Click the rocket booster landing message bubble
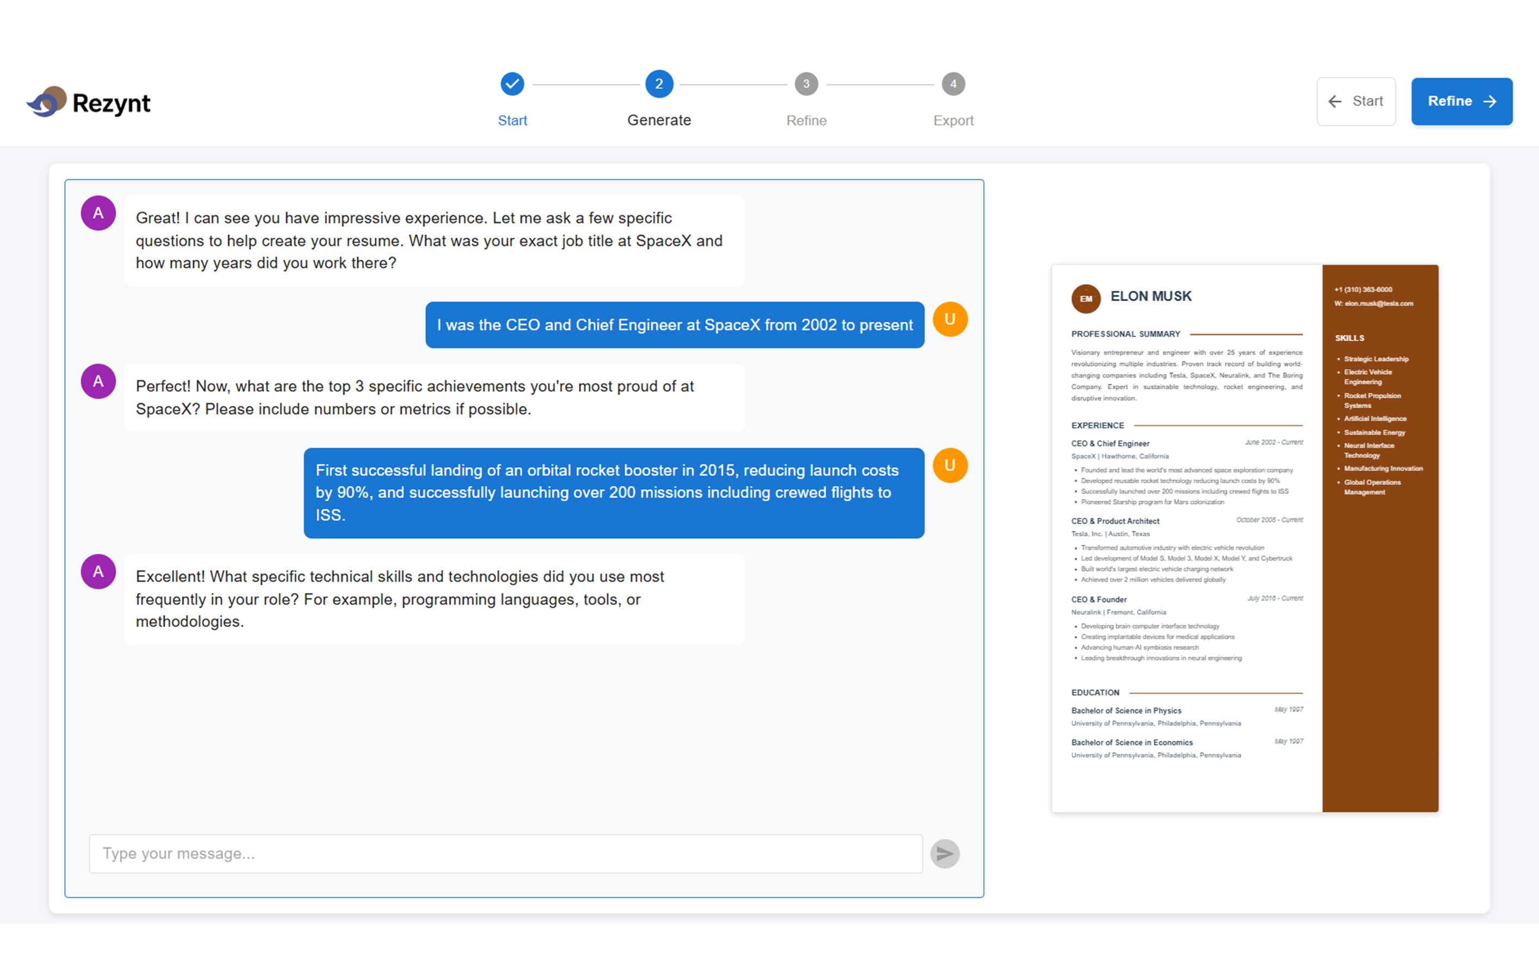This screenshot has width=1539, height=972. click(614, 492)
